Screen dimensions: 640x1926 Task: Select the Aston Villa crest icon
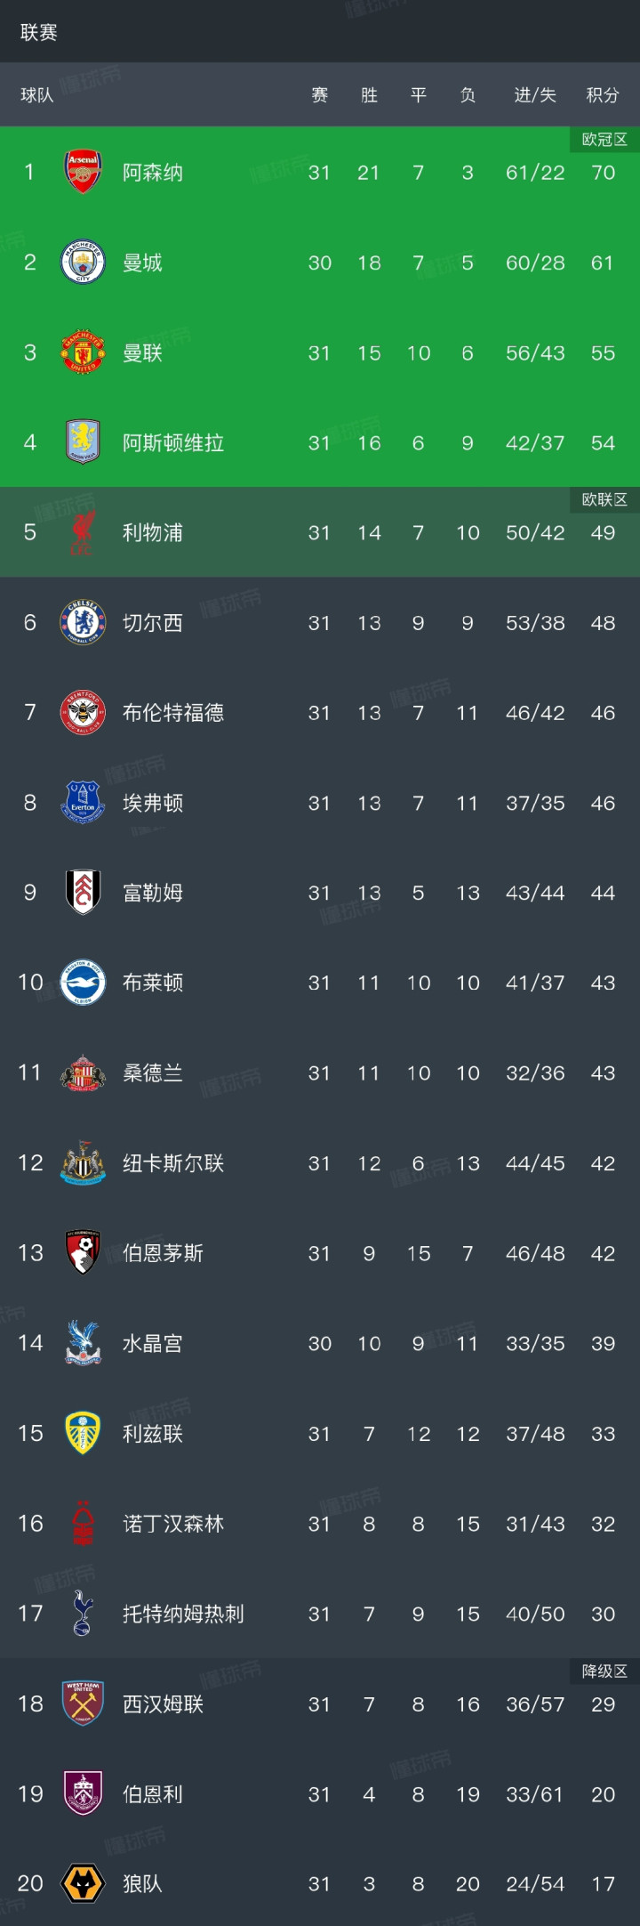(x=83, y=442)
